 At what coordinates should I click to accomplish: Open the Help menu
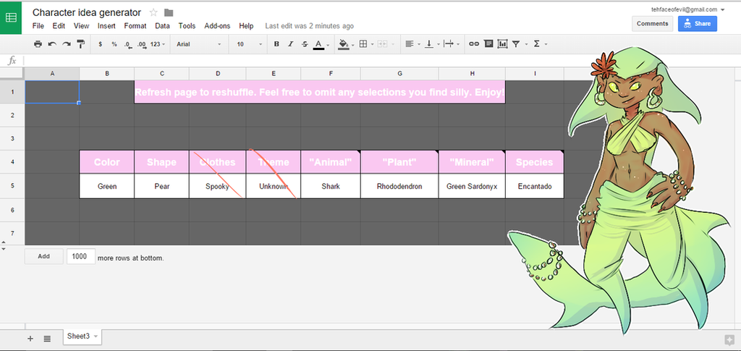pyautogui.click(x=246, y=26)
